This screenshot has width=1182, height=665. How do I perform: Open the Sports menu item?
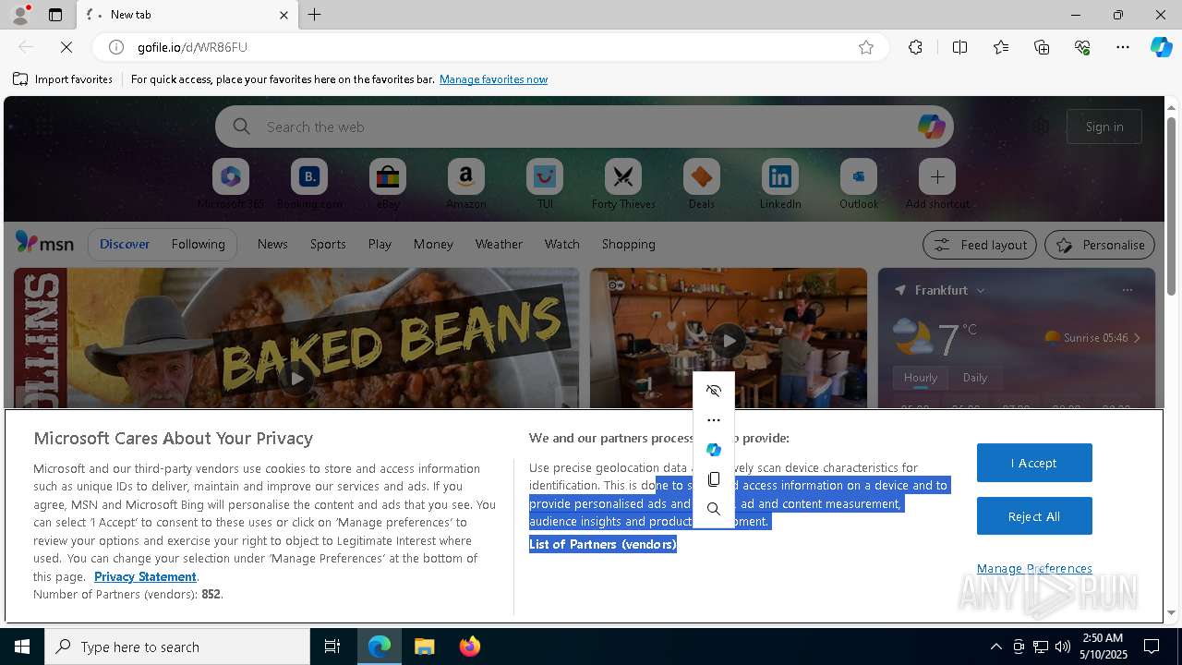(x=328, y=244)
